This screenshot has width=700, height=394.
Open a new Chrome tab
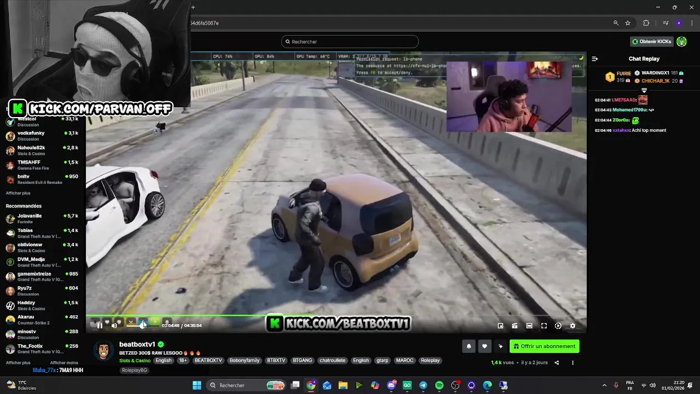[x=193, y=7]
